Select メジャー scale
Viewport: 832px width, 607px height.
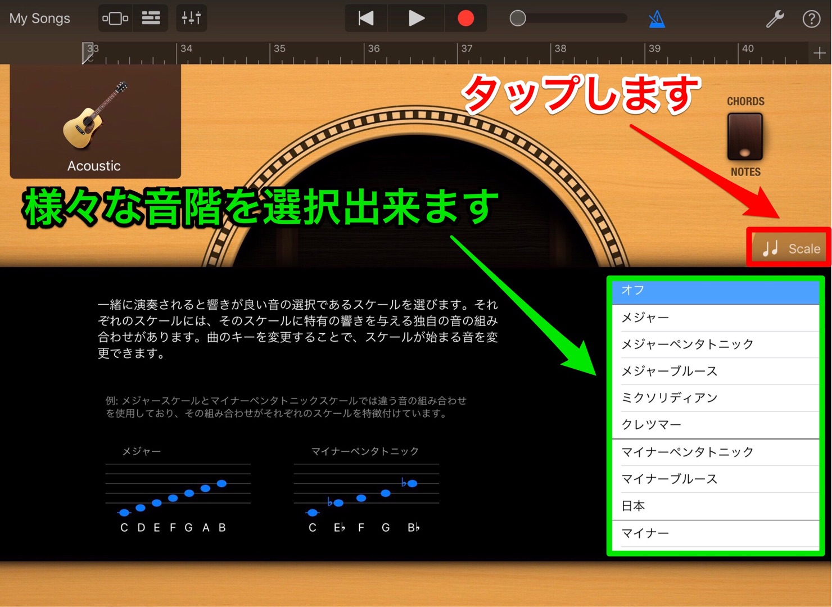point(715,318)
